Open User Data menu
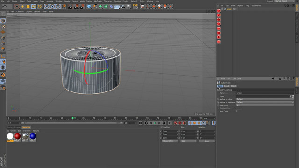 [x=237, y=79]
